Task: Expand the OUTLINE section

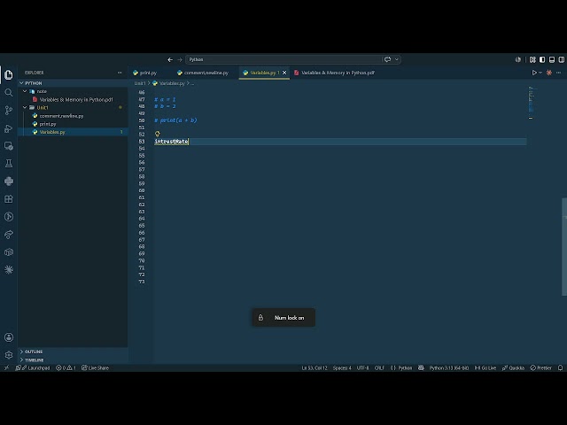Action: click(34, 352)
